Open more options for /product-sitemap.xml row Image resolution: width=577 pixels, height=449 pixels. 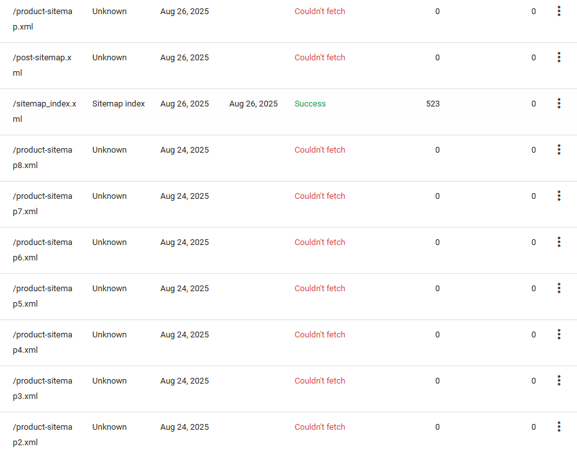(559, 11)
